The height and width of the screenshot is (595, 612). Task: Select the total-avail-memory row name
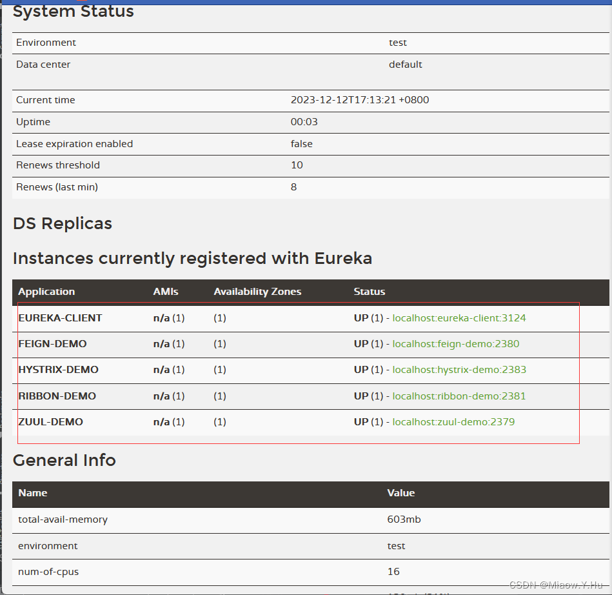point(63,519)
